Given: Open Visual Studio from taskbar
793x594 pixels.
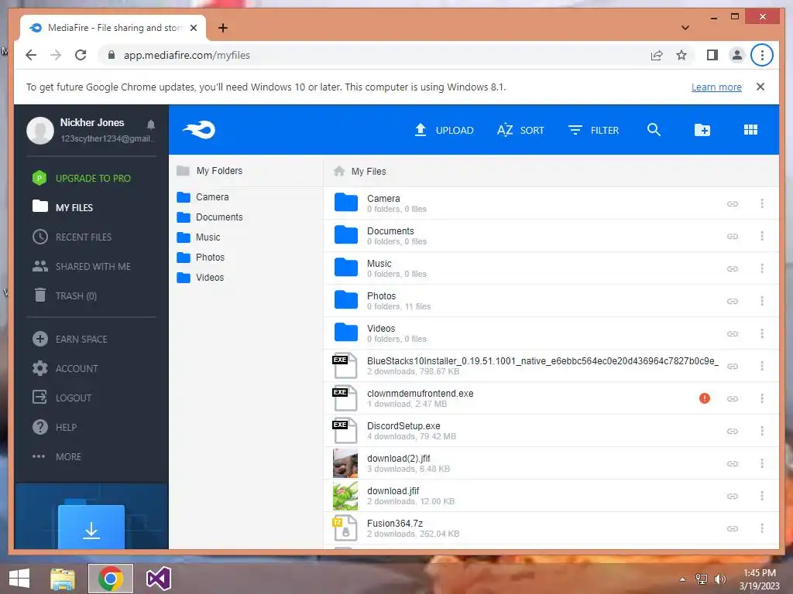Looking at the screenshot, I should click(158, 579).
